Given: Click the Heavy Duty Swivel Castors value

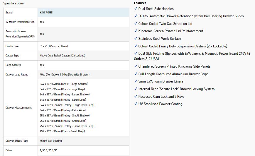Looking at the screenshot, I should (63, 56).
